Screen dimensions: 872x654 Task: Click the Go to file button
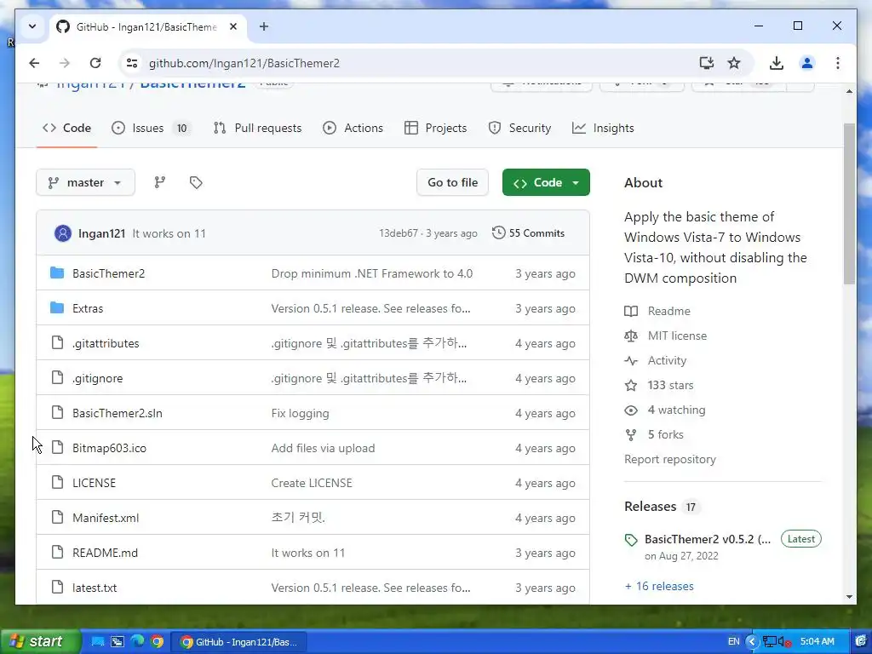[452, 182]
